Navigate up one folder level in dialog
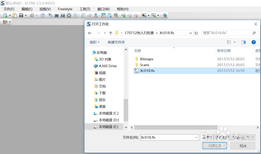 pyautogui.click(x=110, y=33)
